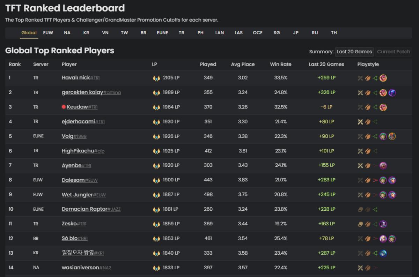Switch summary to Last 20 Games

click(x=354, y=52)
